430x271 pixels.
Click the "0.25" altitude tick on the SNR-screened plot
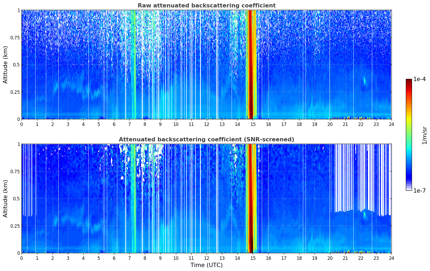15,226
